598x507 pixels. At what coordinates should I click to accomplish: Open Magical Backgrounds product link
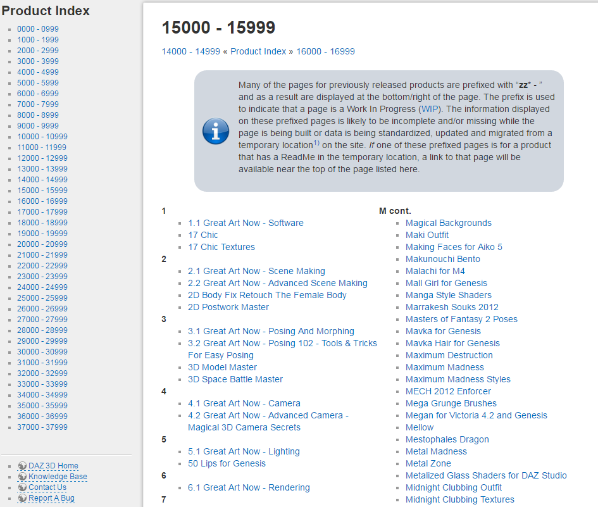(449, 223)
